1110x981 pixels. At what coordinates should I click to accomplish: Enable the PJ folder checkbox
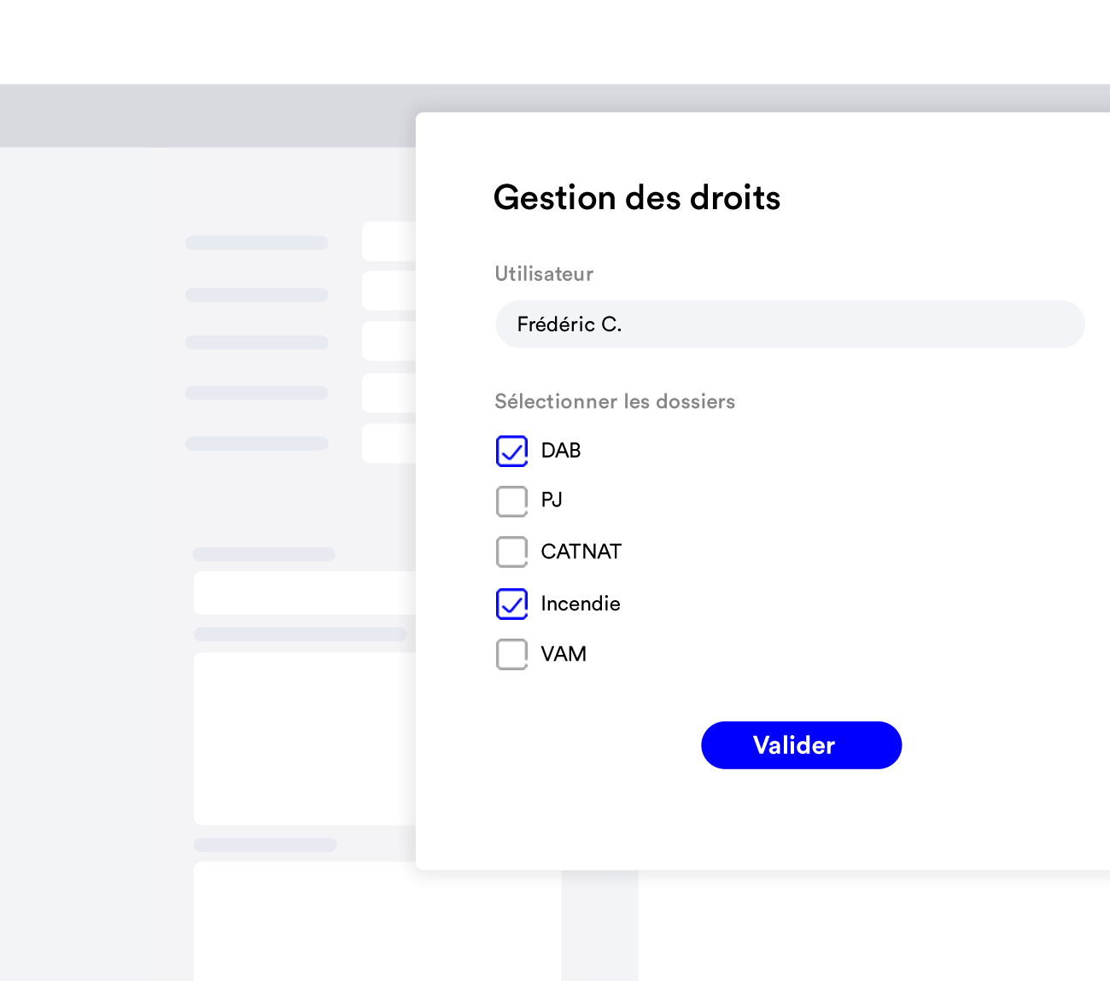pos(511,501)
